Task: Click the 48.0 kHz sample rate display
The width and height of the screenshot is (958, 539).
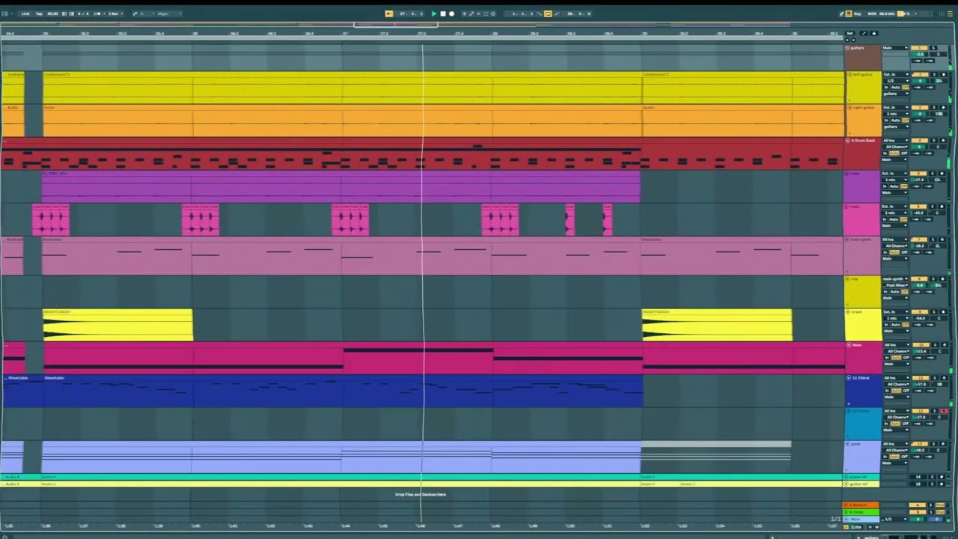Action: point(887,13)
